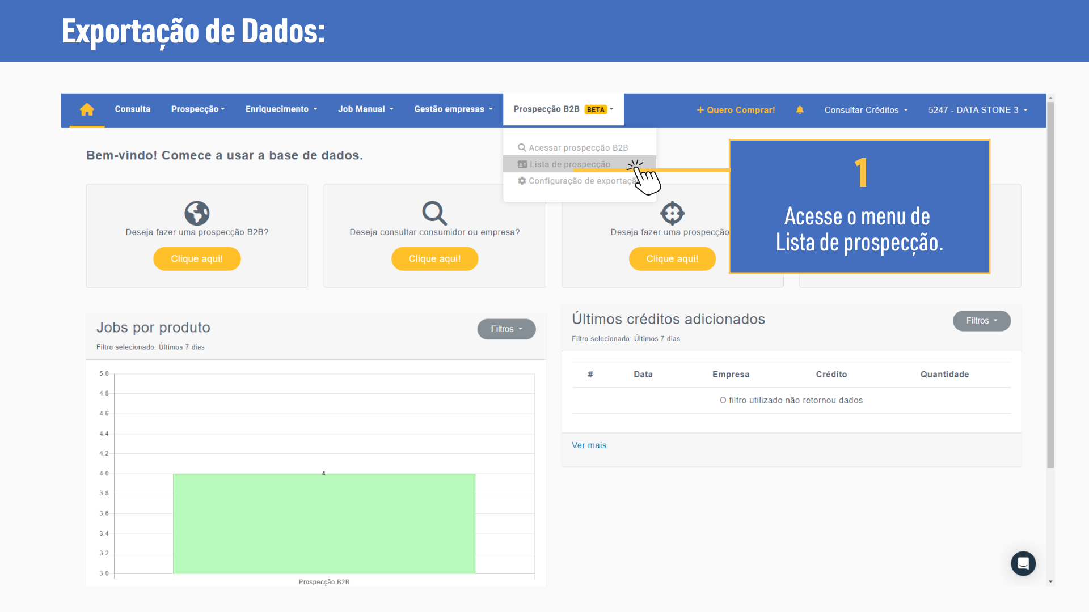Viewport: 1089px width, 612px height.
Task: Click the magnifying glass consult icon
Action: tap(434, 214)
